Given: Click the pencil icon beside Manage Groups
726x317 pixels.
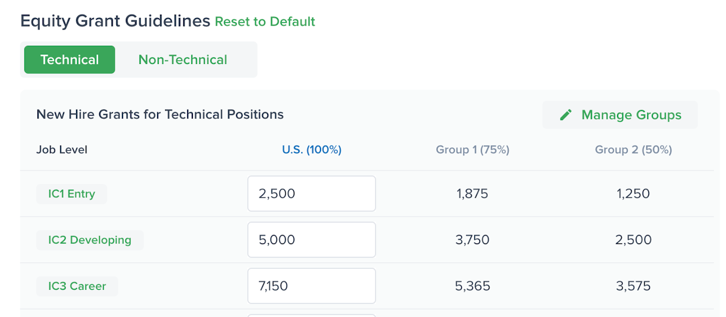Looking at the screenshot, I should point(565,115).
